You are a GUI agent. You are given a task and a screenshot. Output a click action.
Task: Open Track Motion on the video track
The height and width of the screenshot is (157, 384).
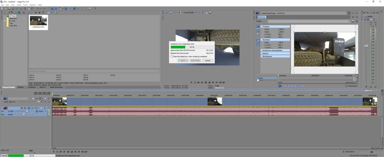coord(33,99)
